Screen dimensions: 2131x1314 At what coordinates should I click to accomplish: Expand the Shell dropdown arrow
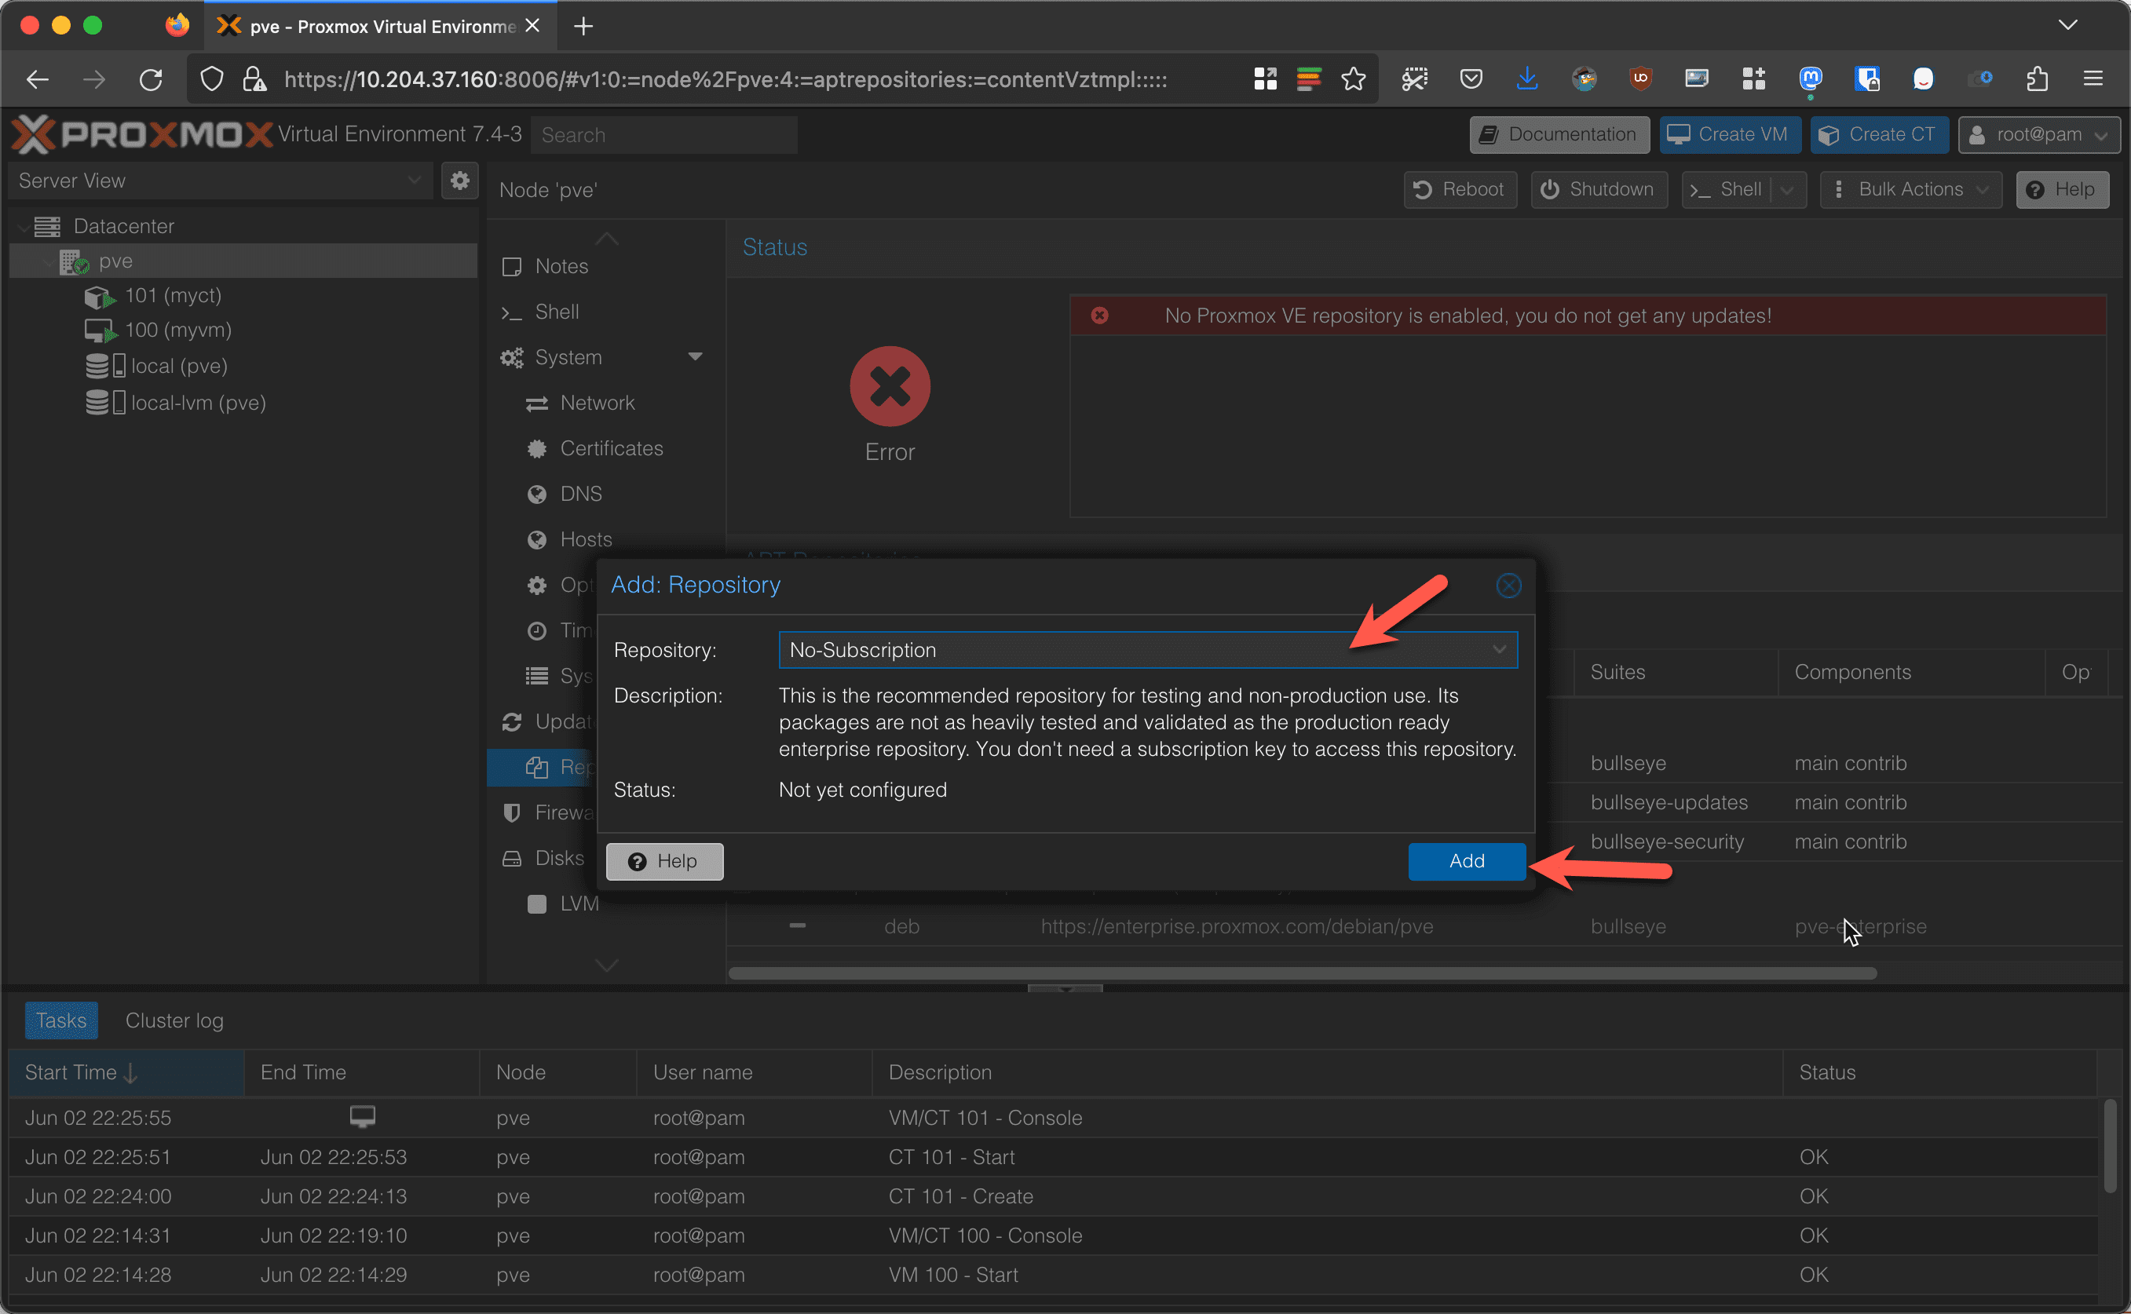[1788, 189]
